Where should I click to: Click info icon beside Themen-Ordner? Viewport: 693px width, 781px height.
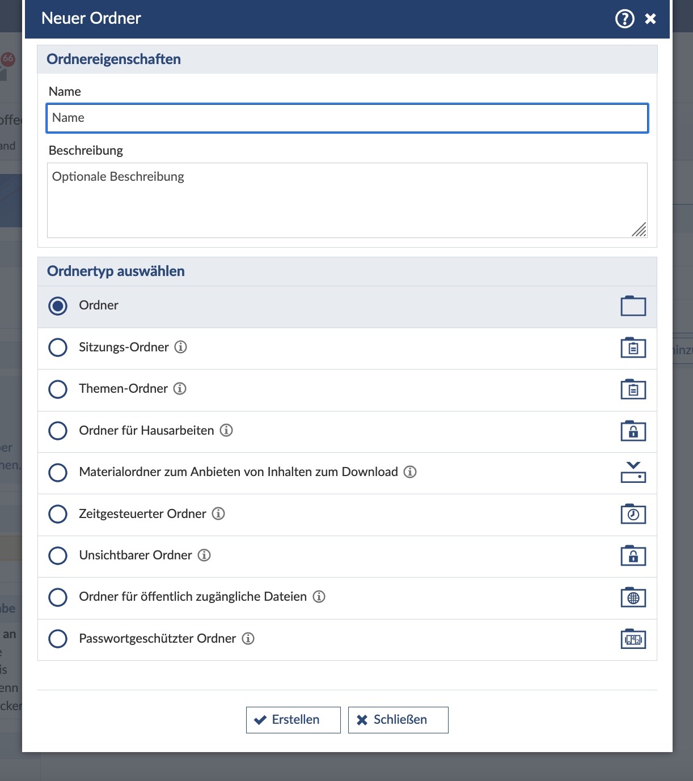pyautogui.click(x=180, y=388)
